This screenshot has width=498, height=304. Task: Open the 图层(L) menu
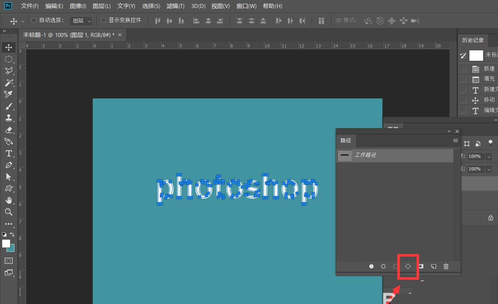point(102,6)
